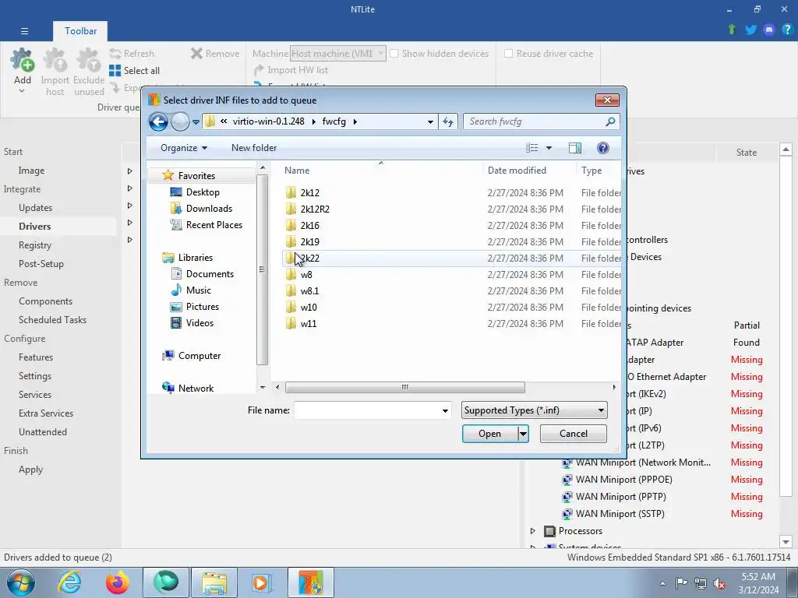Go to the Apply page
Screen dimensions: 798x598
[30, 470]
